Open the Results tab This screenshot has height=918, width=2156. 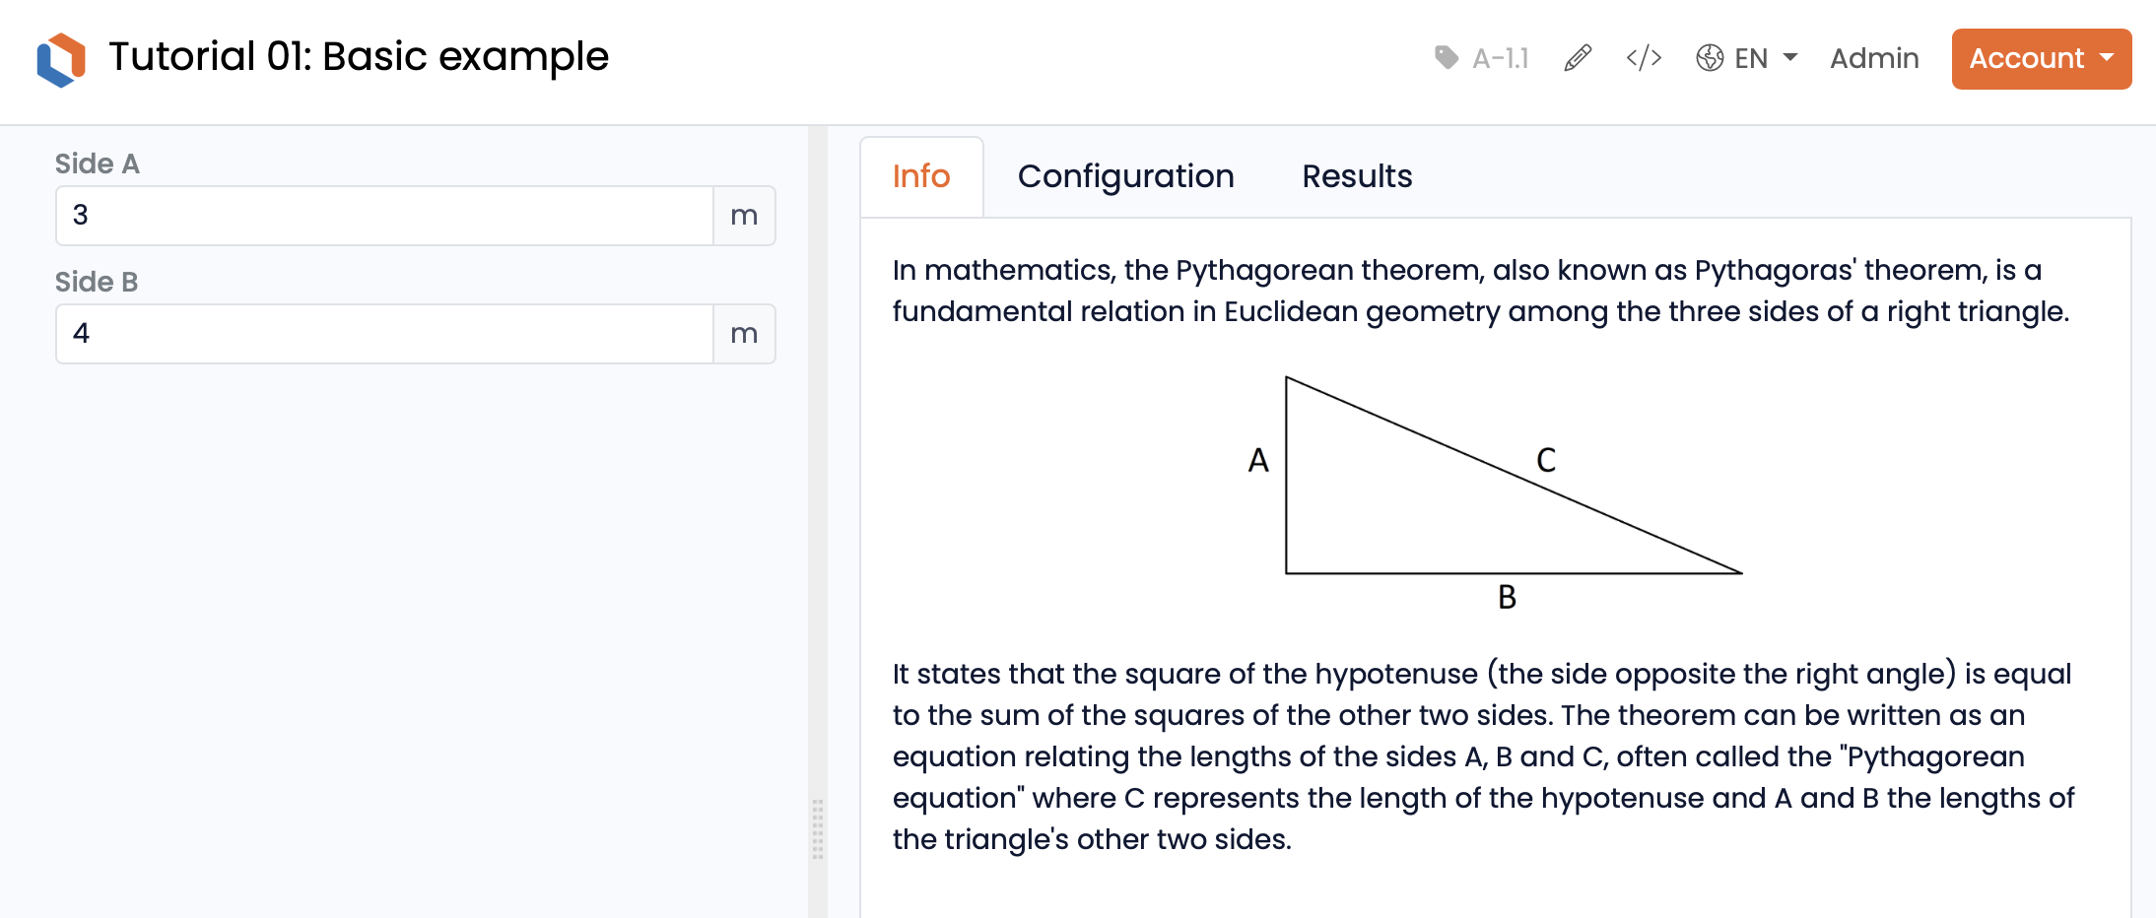pos(1357,176)
